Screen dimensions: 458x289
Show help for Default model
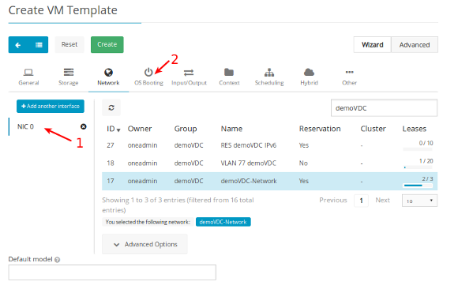(58, 260)
